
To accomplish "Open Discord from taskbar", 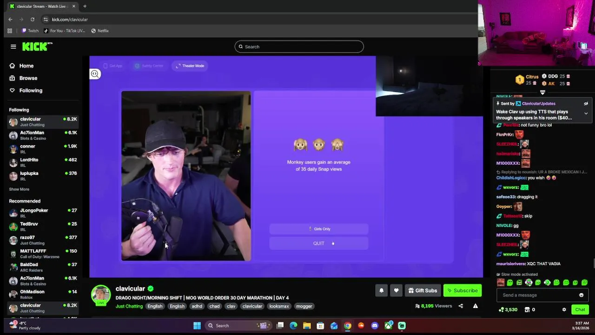I will (375, 326).
